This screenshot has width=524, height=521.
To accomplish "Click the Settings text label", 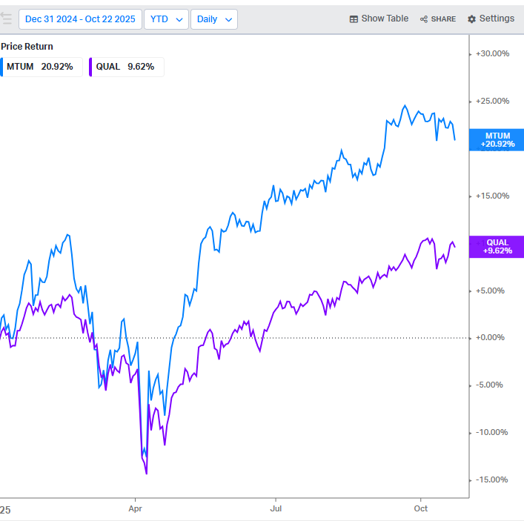I will point(497,19).
